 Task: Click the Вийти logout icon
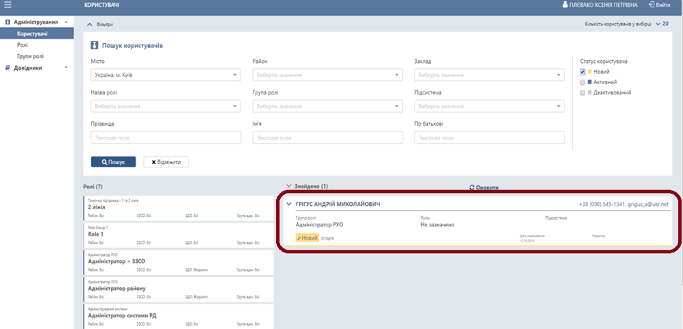click(x=651, y=5)
